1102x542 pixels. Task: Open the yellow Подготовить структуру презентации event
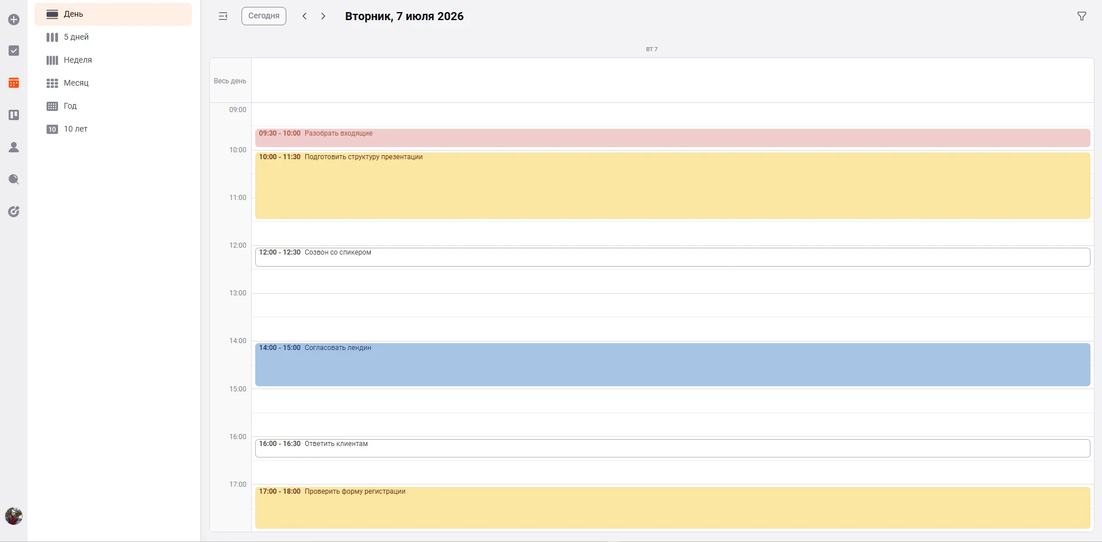click(673, 185)
